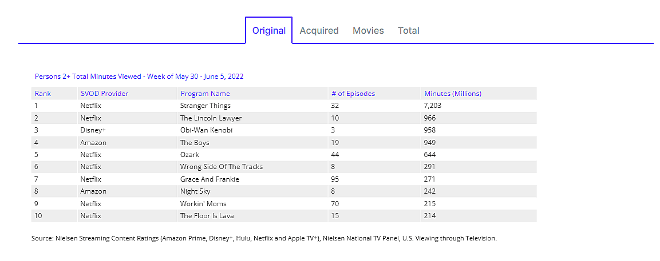Click the 7,203 minutes value
This screenshot has height=261, width=660.
(x=433, y=106)
